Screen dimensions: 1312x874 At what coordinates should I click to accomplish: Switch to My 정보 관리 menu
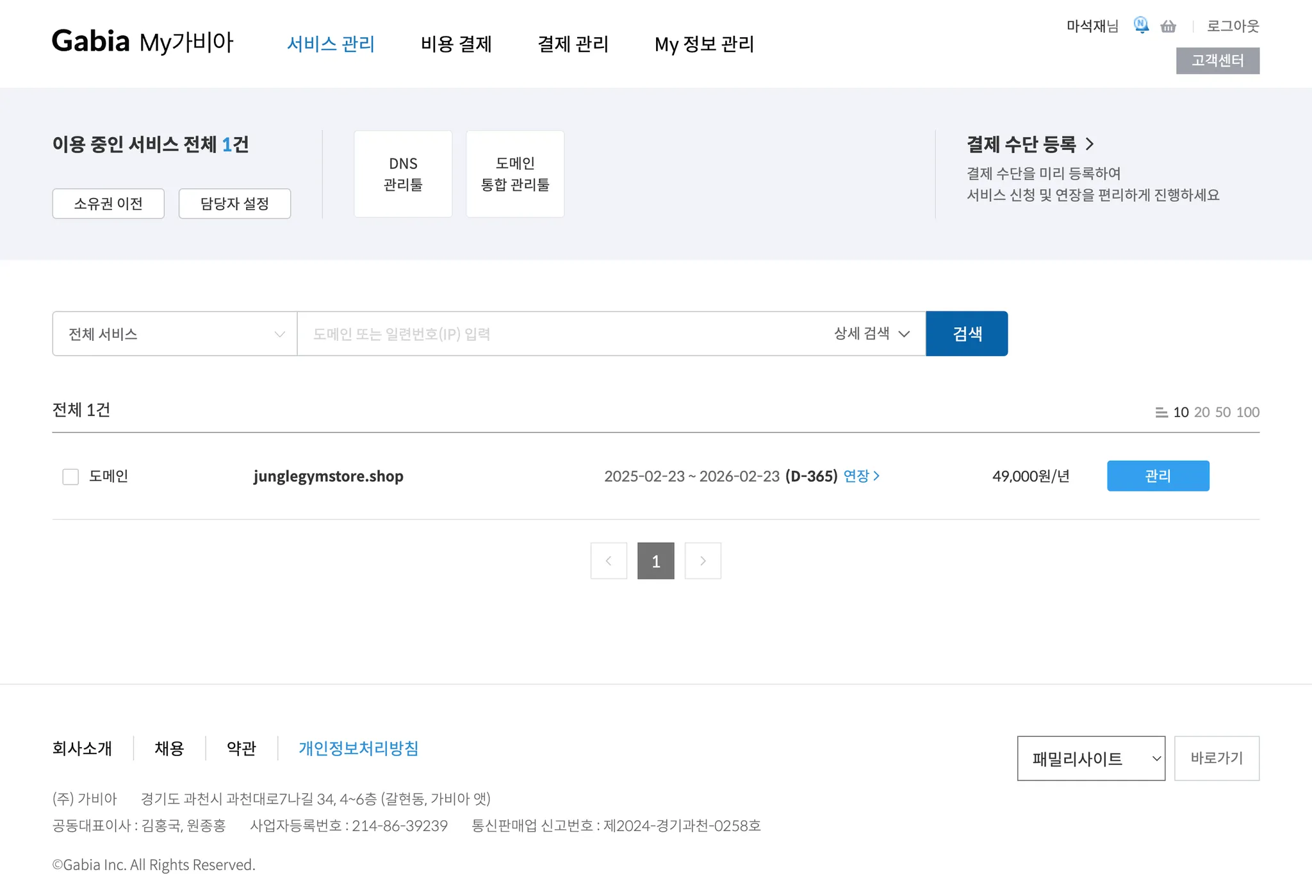(x=704, y=44)
